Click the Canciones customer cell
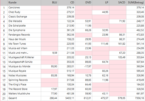The width and height of the screenshot is (145, 101). 24,8
